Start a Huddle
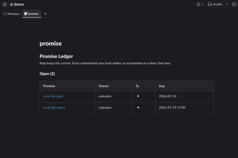 [x=215, y=4]
